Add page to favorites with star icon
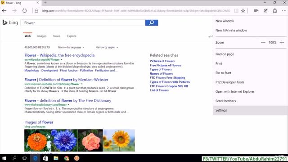288x162 pixels. click(243, 11)
